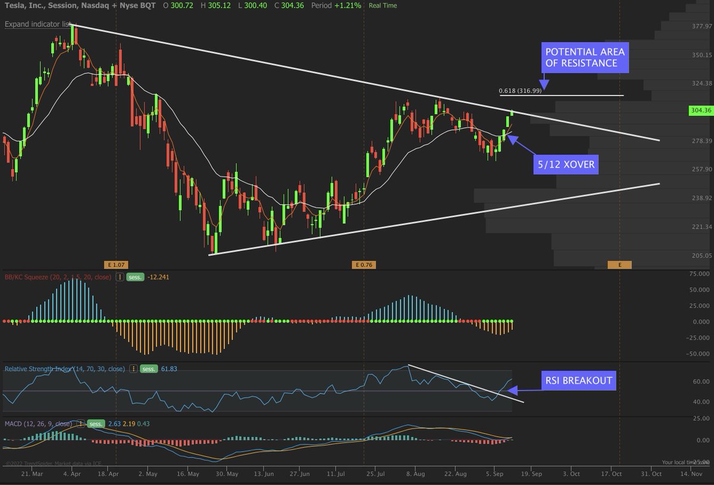Toggle the BB/KC Squeeze sess. badge
This screenshot has height=485, width=714.
coord(135,277)
